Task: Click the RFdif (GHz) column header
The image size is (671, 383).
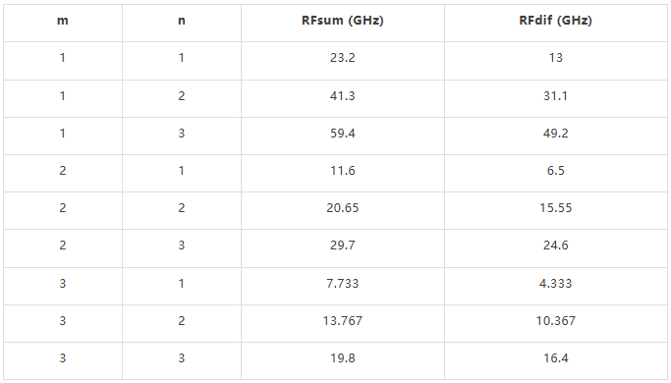Action: pyautogui.click(x=555, y=20)
